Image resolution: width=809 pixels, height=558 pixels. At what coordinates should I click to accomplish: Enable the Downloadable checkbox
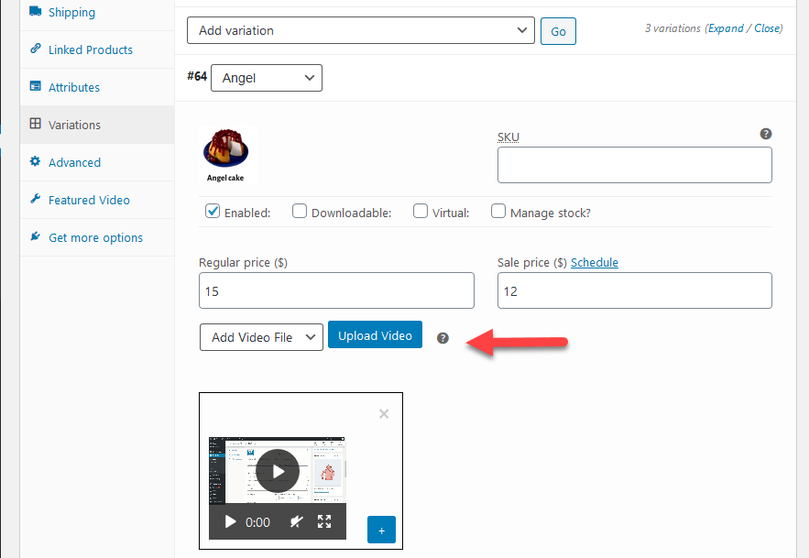300,211
